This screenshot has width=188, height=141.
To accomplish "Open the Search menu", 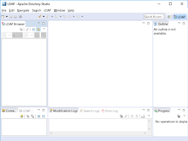I will pos(37,10).
